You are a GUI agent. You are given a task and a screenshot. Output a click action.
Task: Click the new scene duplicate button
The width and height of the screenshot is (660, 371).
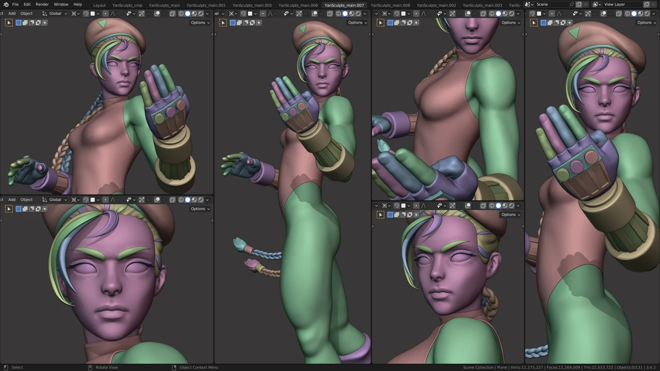coord(579,4)
